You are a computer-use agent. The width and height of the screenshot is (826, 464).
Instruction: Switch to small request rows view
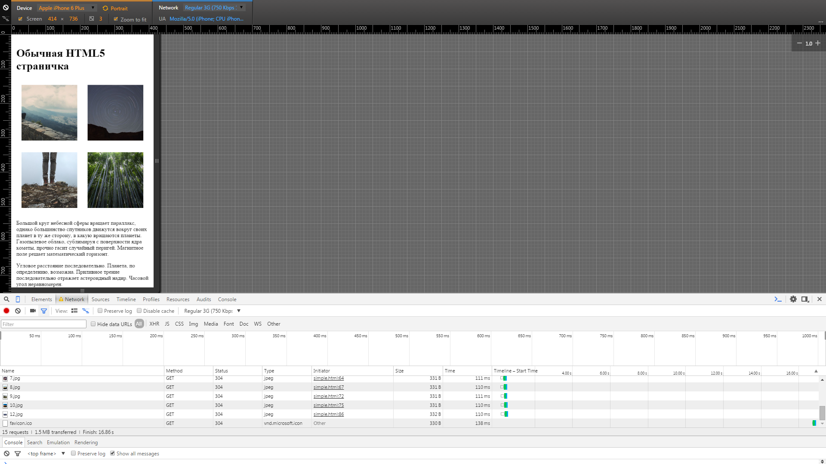tap(86, 311)
